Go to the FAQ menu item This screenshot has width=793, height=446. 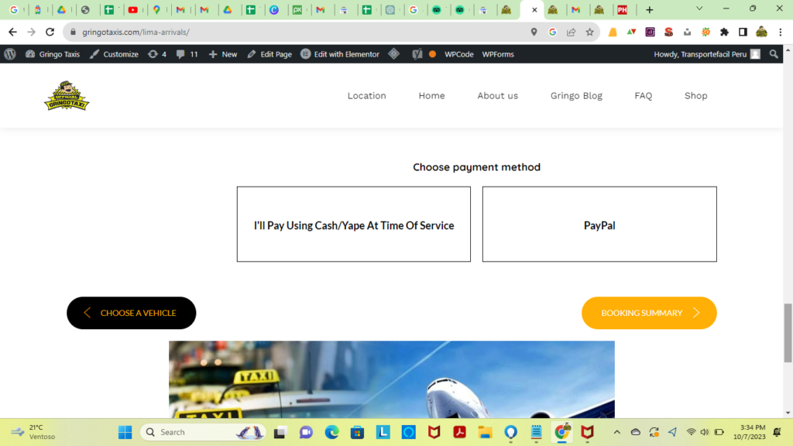tap(644, 95)
